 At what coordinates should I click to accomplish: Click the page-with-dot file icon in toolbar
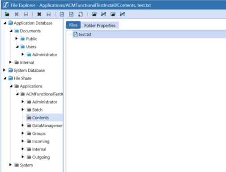coord(81,14)
